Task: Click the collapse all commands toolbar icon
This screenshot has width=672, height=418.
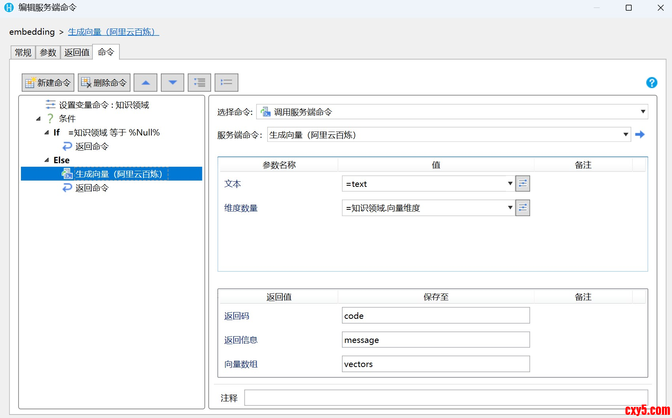Action: point(226,83)
